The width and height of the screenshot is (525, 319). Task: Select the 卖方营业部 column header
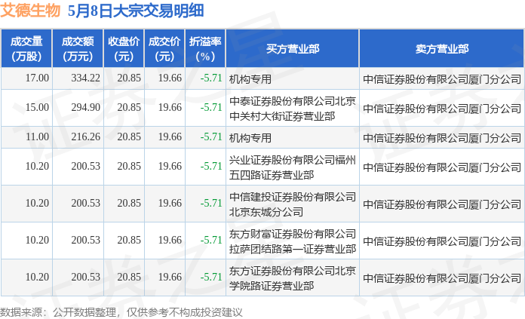tap(441, 48)
